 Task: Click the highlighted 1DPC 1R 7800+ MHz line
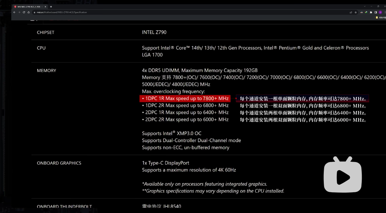(x=185, y=98)
